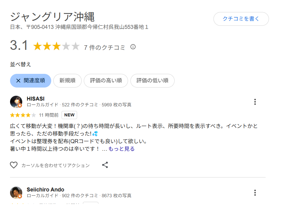Share HISASI's review via share icon
284x217 pixels.
point(105,165)
